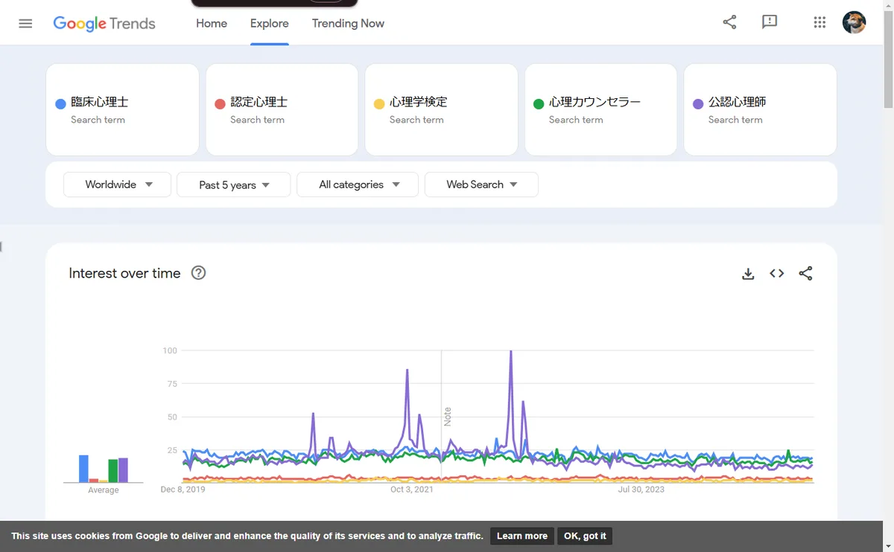894x552 pixels.
Task: Click the Note marker on chart
Action: click(448, 417)
